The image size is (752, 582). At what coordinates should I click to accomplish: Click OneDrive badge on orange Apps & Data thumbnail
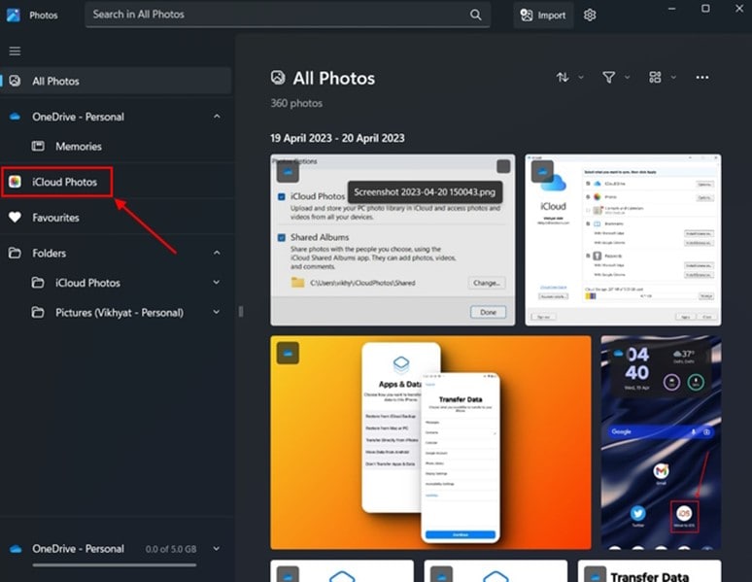288,353
